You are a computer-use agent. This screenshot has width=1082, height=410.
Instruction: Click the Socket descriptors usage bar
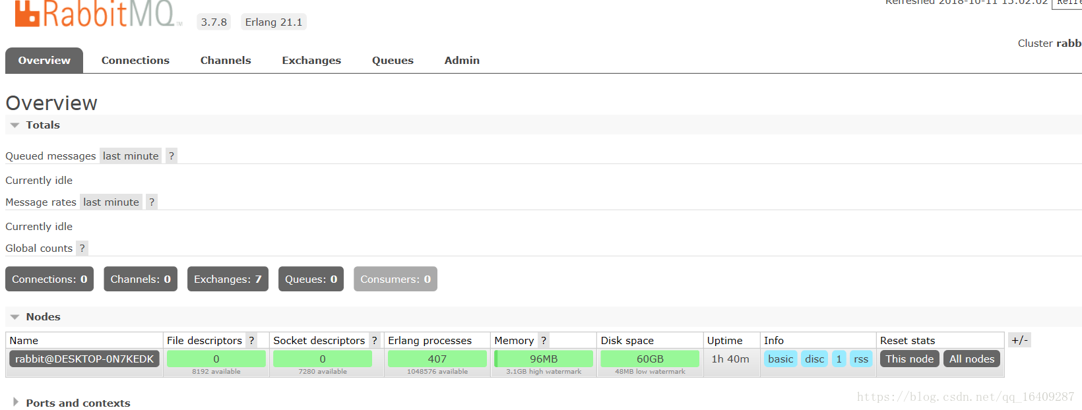[323, 359]
